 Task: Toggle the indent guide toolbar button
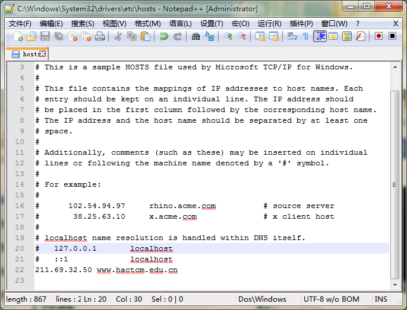pyautogui.click(x=320, y=37)
